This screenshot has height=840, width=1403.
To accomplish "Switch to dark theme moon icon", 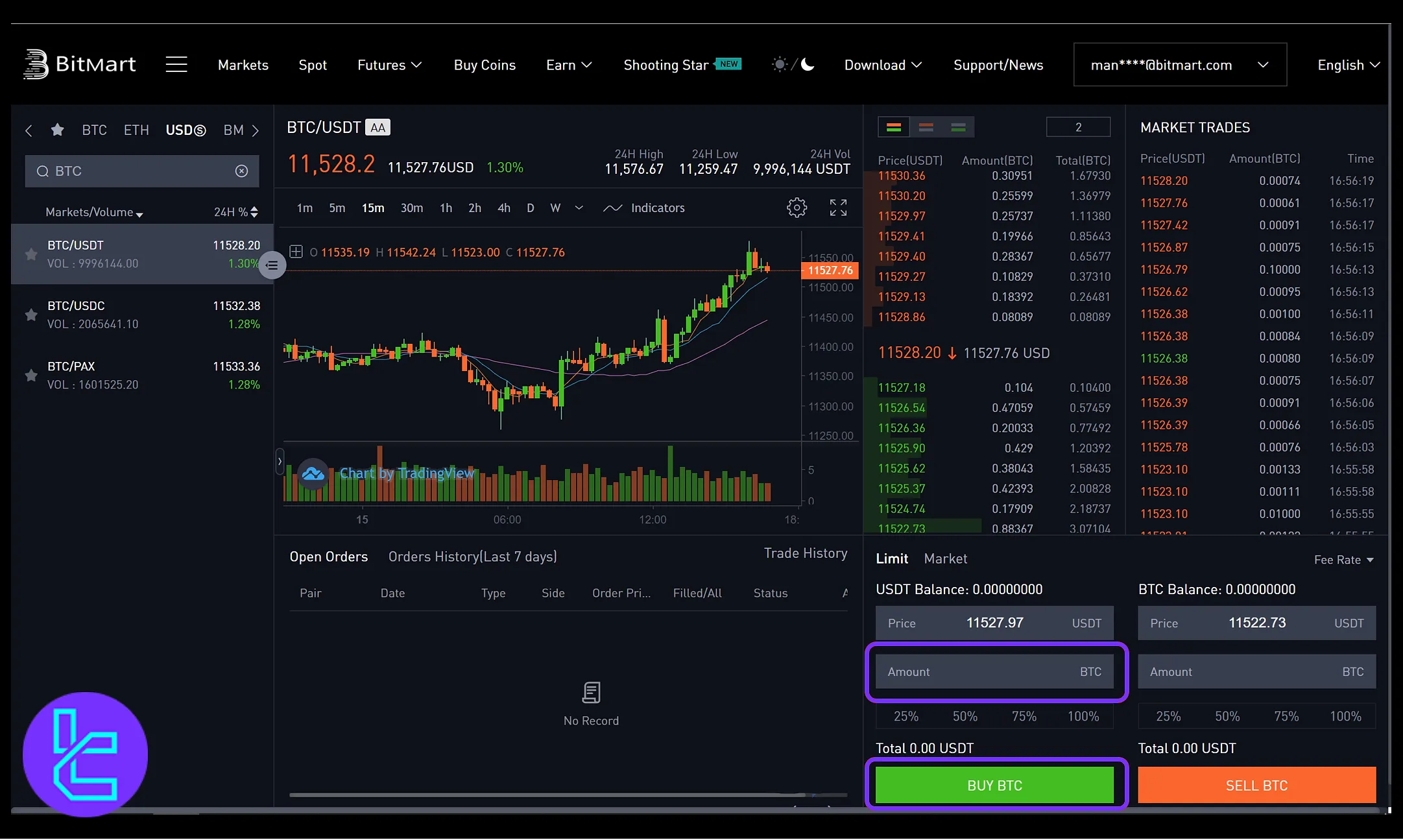I will [x=808, y=64].
